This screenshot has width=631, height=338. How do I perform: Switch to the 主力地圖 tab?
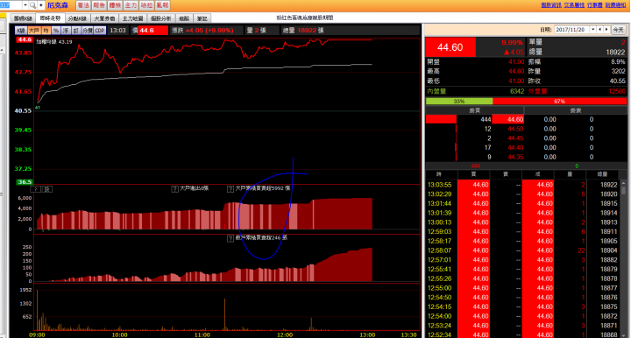[133, 18]
